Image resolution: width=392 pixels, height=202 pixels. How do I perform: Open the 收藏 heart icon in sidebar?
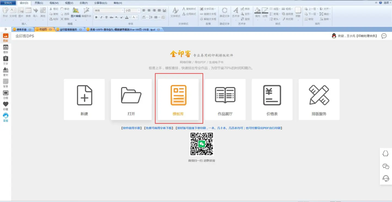click(5, 106)
